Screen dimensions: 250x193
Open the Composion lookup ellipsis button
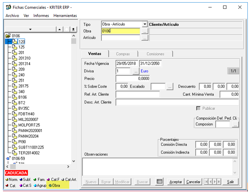point(235,125)
